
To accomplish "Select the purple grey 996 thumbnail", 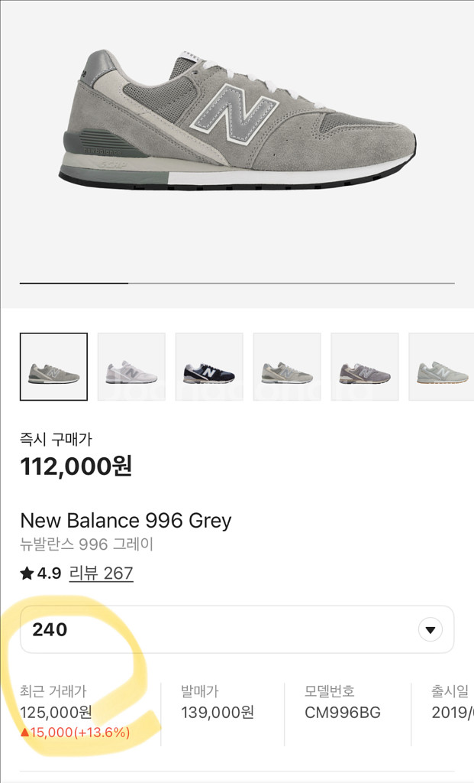I will point(365,367).
